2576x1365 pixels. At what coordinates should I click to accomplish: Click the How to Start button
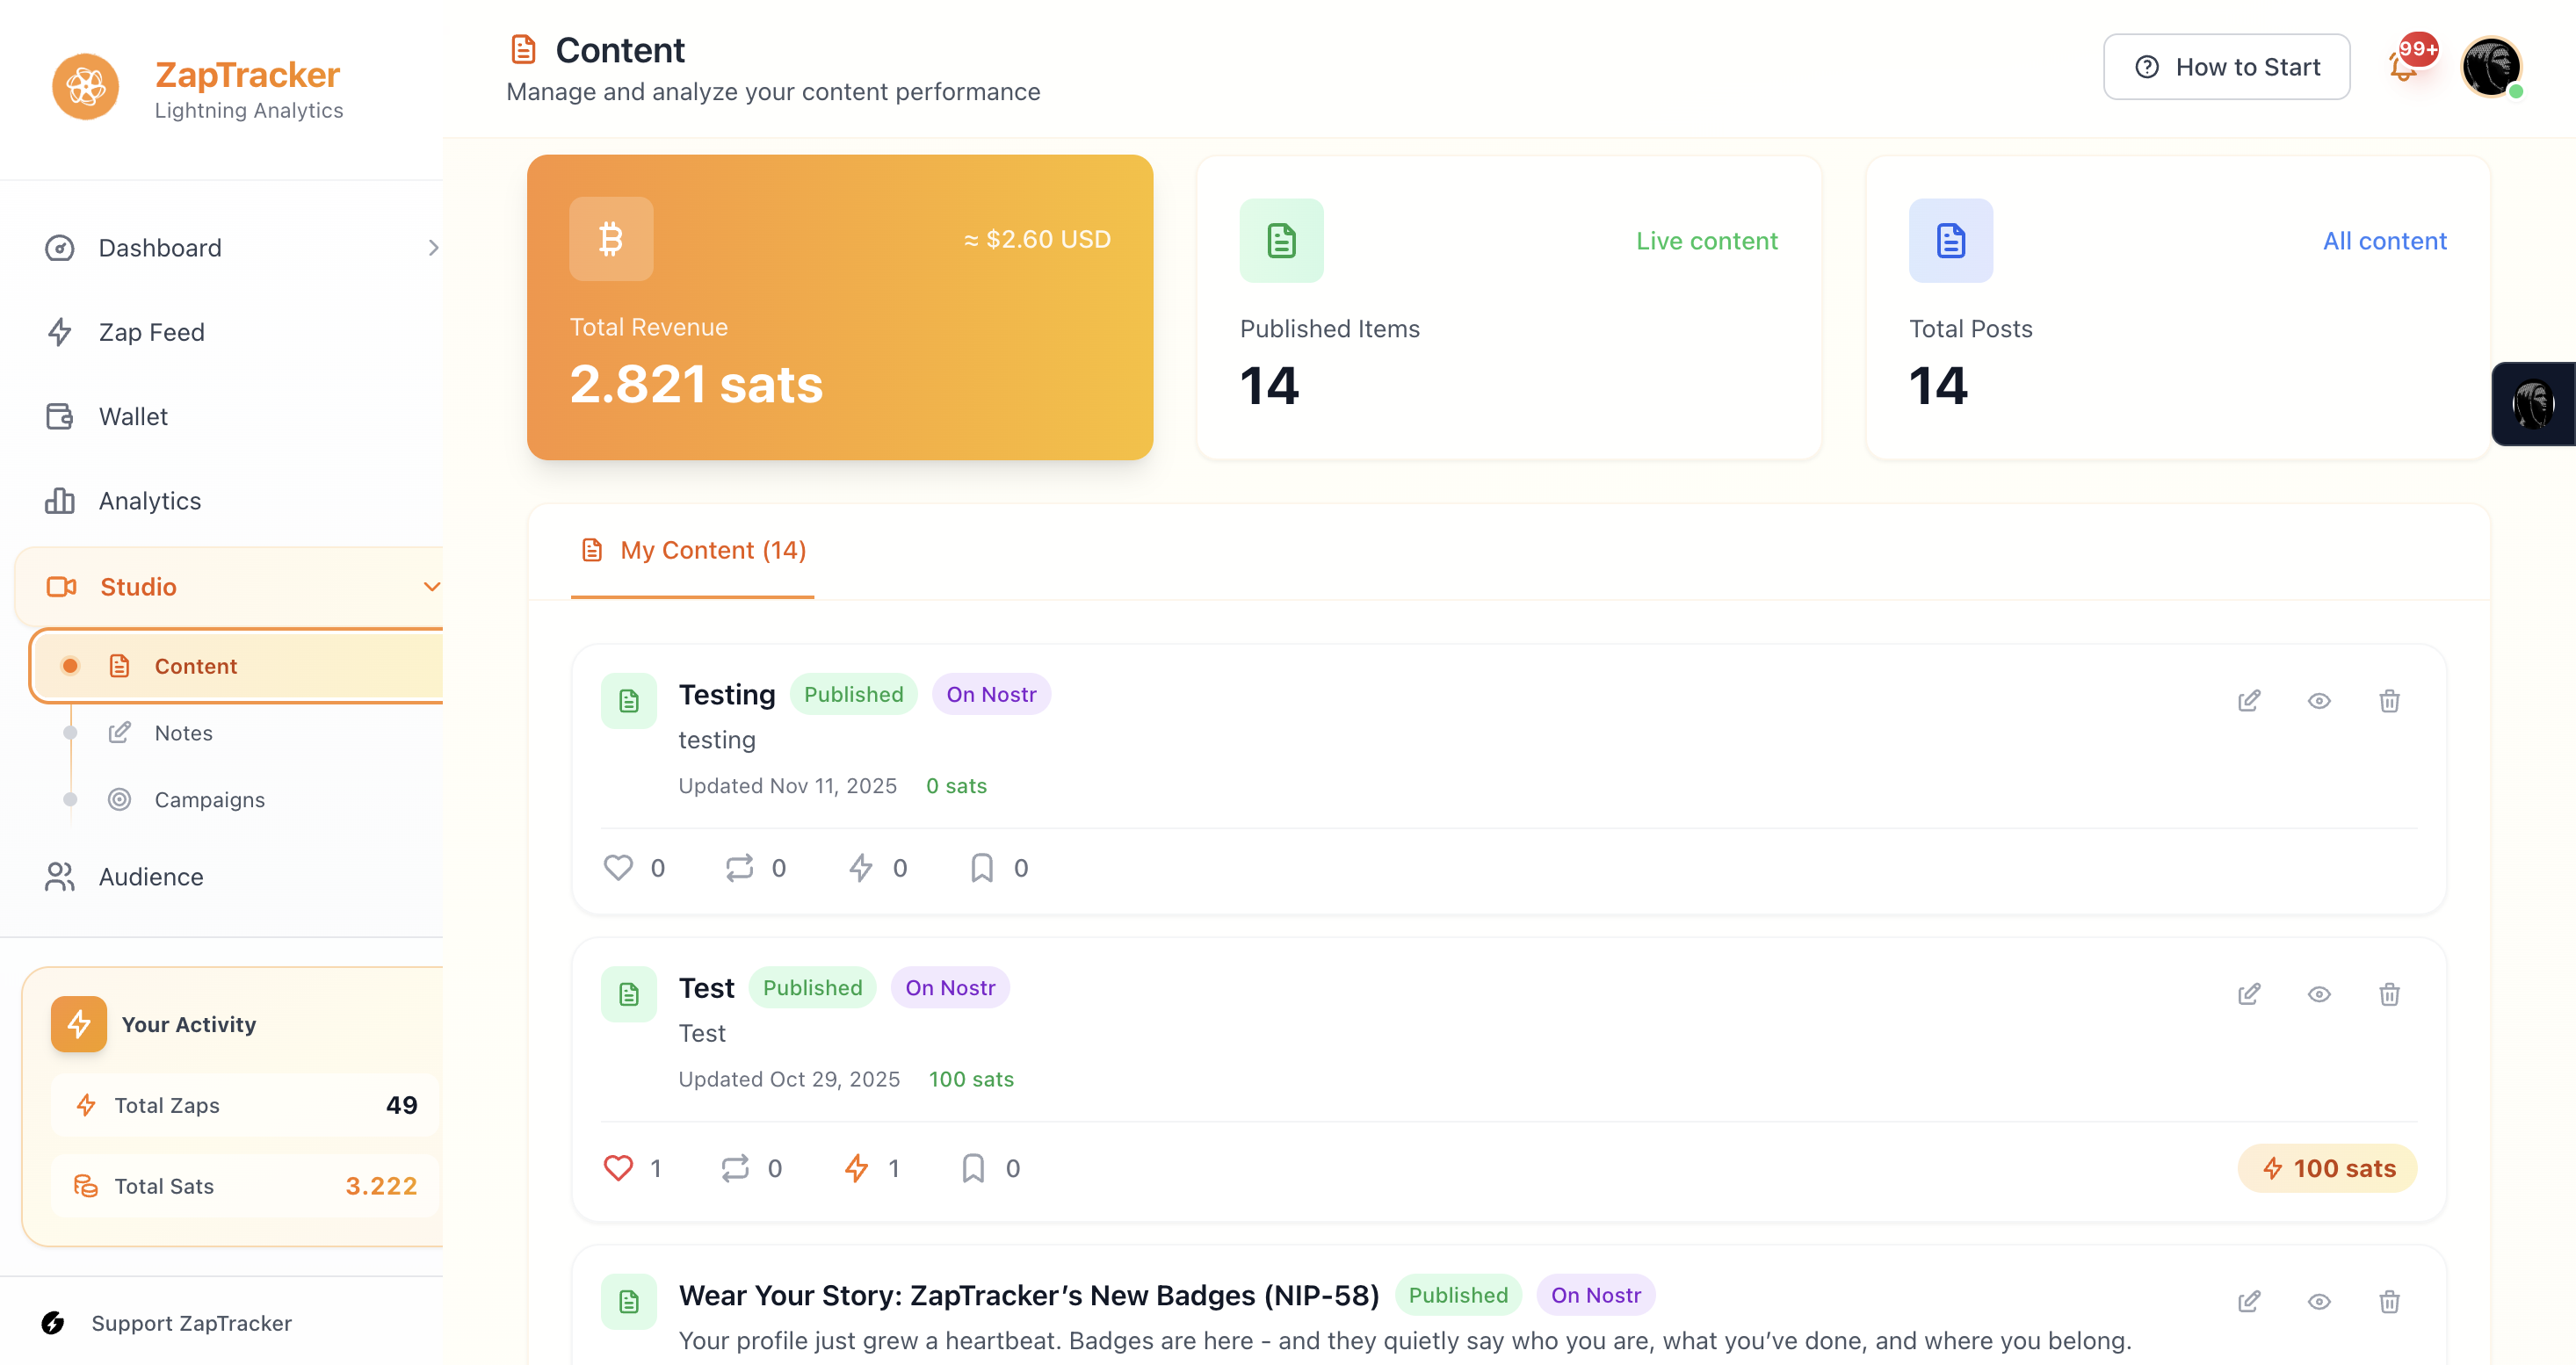[2226, 66]
